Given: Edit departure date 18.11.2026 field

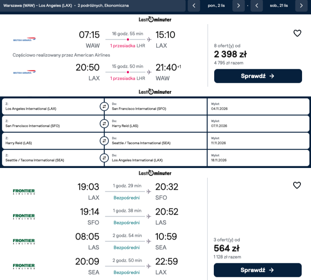Looking at the screenshot, I should click(258, 158).
